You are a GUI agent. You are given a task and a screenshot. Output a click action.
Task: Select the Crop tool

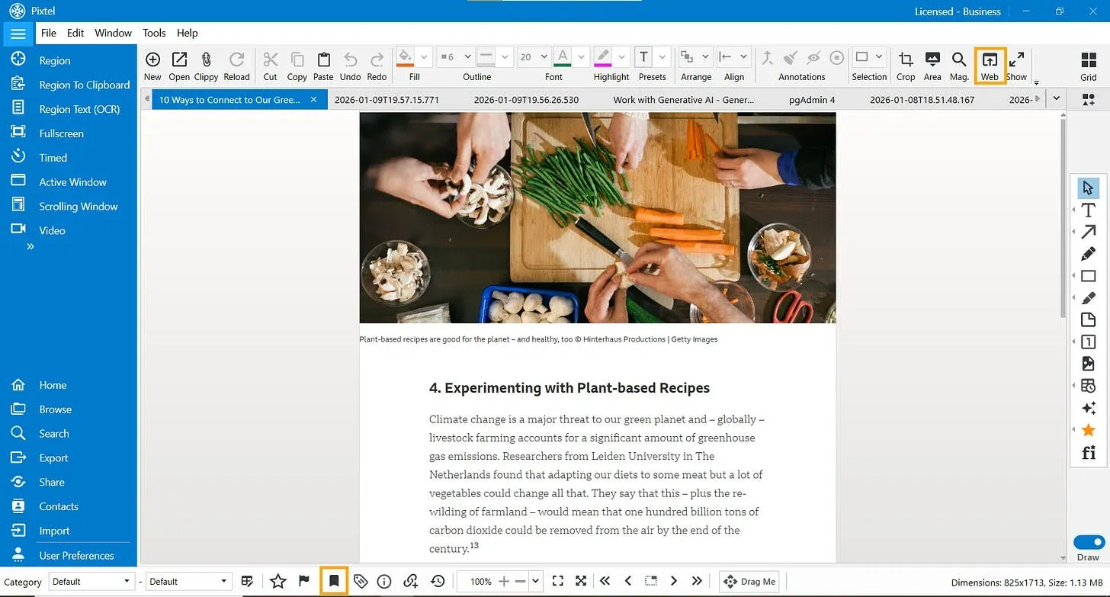(x=906, y=59)
